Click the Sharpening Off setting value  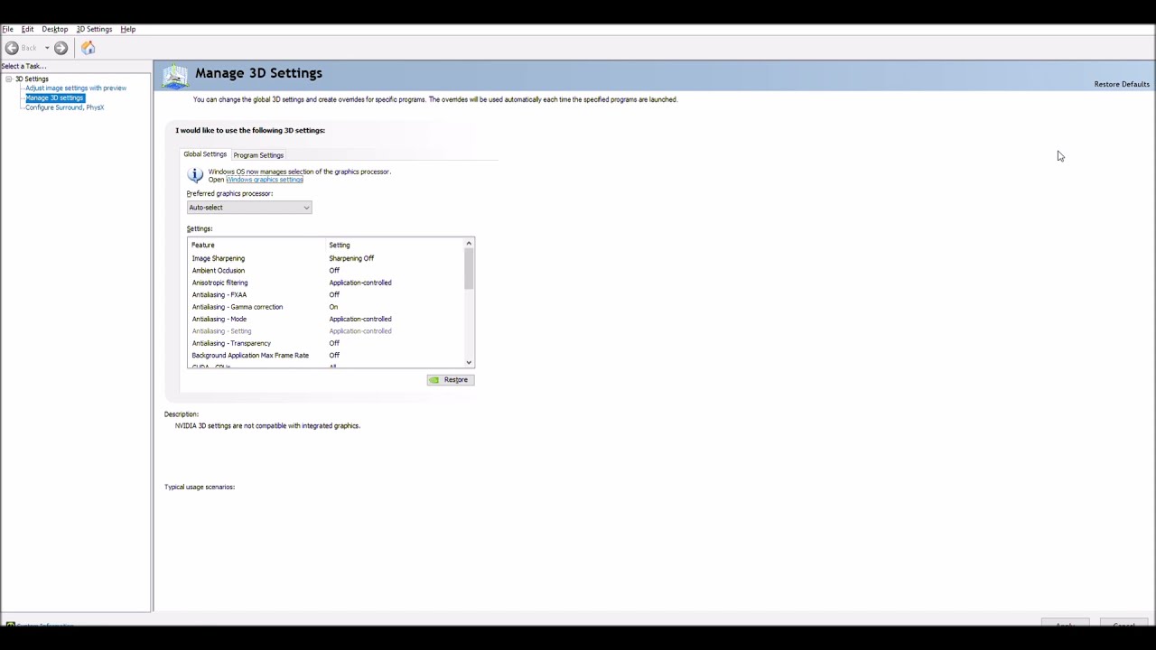click(351, 258)
